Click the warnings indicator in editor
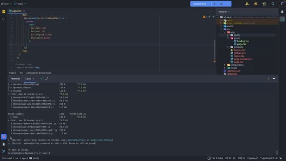Image resolution: width=286 pixels, height=161 pixels. [x=205, y=17]
